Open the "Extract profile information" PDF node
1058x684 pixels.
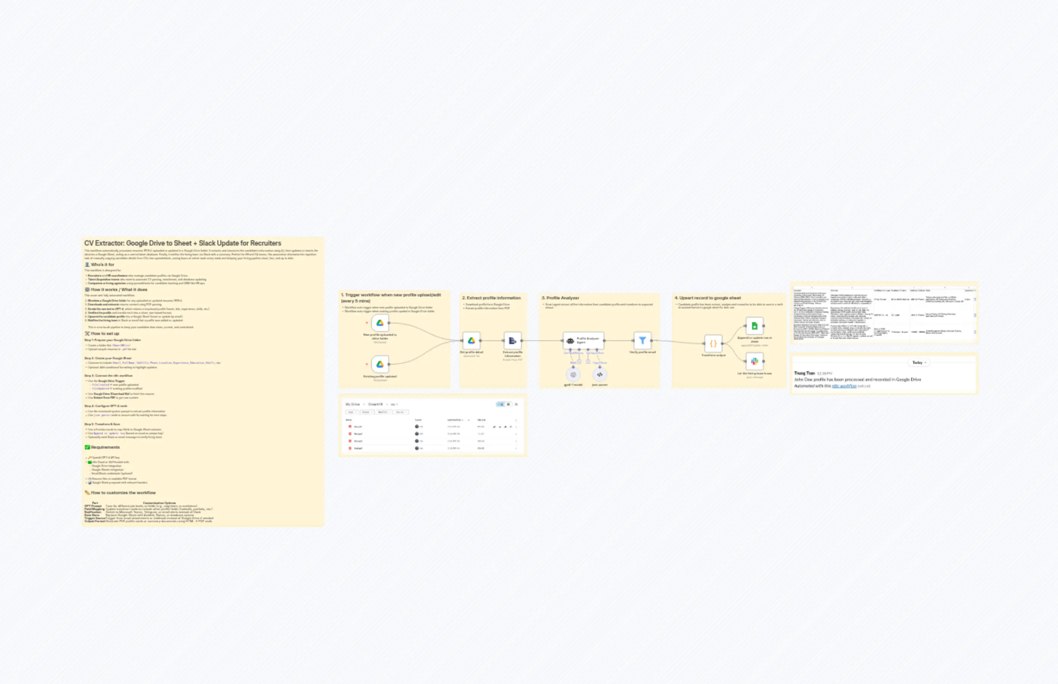click(513, 341)
